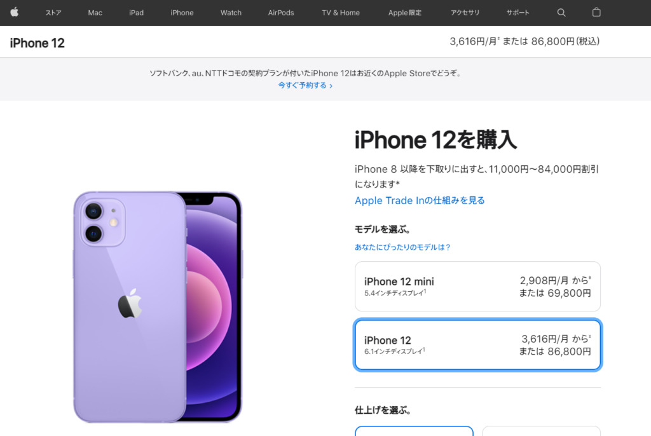651x436 pixels.
Task: Open the アクセサリ menu item
Action: coord(465,13)
